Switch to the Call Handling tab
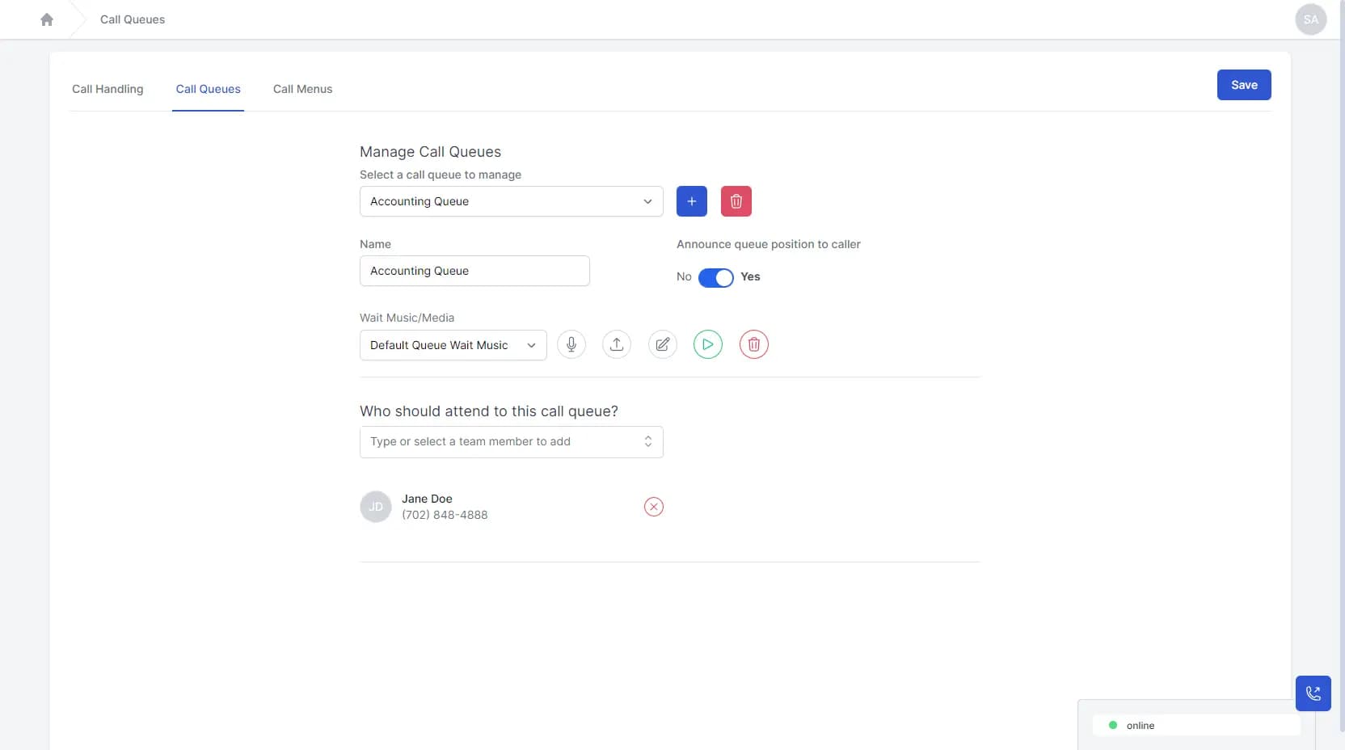 coord(108,89)
